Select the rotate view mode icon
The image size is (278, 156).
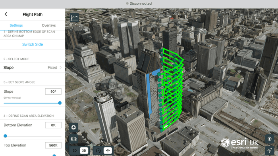click(98, 150)
